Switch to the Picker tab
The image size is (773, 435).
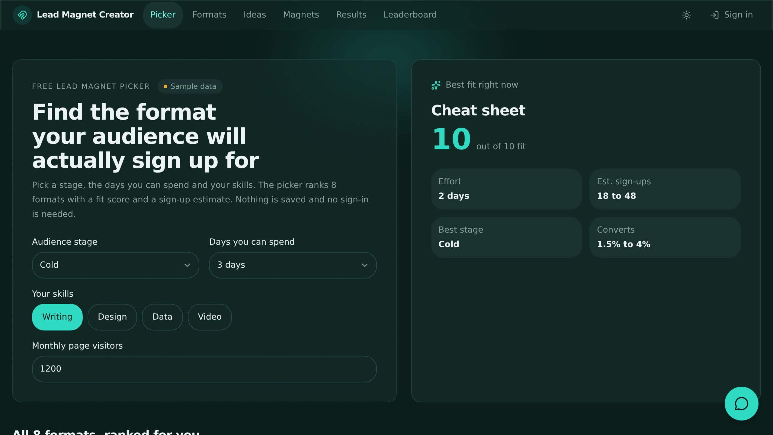coord(163,15)
